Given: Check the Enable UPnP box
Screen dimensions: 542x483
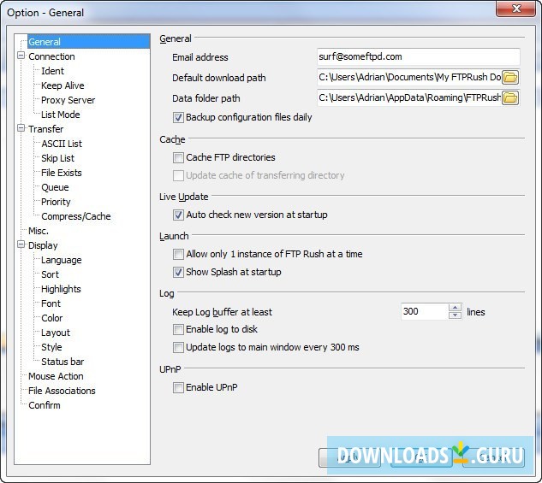Looking at the screenshot, I should [178, 387].
